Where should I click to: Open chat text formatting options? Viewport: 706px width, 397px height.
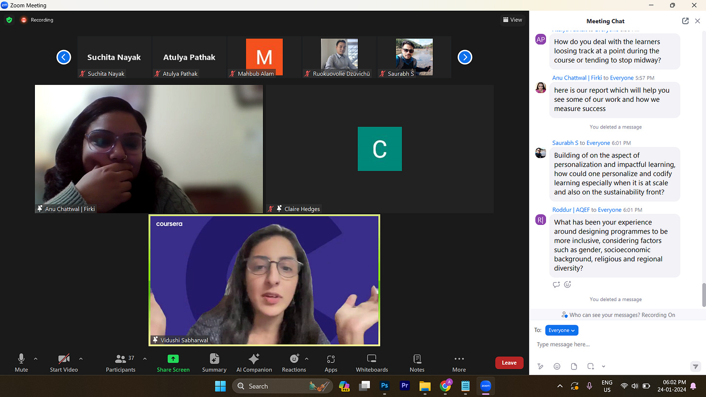point(540,366)
